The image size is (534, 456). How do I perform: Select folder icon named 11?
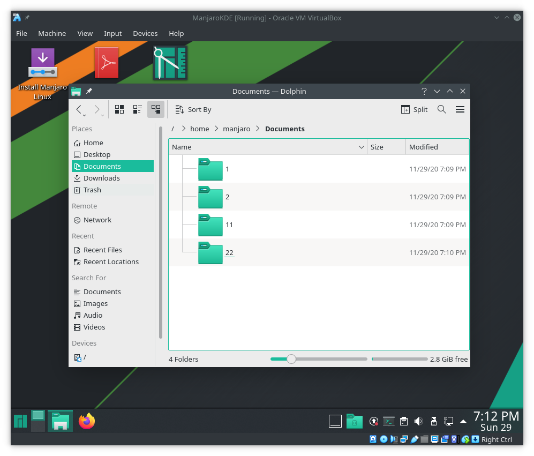[x=210, y=225]
